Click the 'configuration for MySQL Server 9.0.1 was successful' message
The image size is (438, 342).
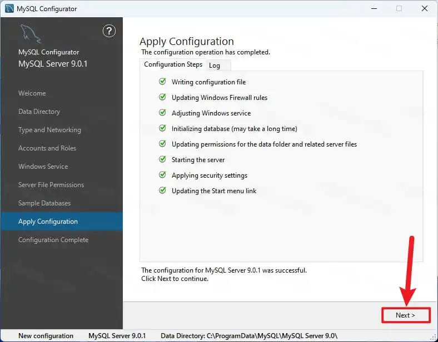pos(224,270)
